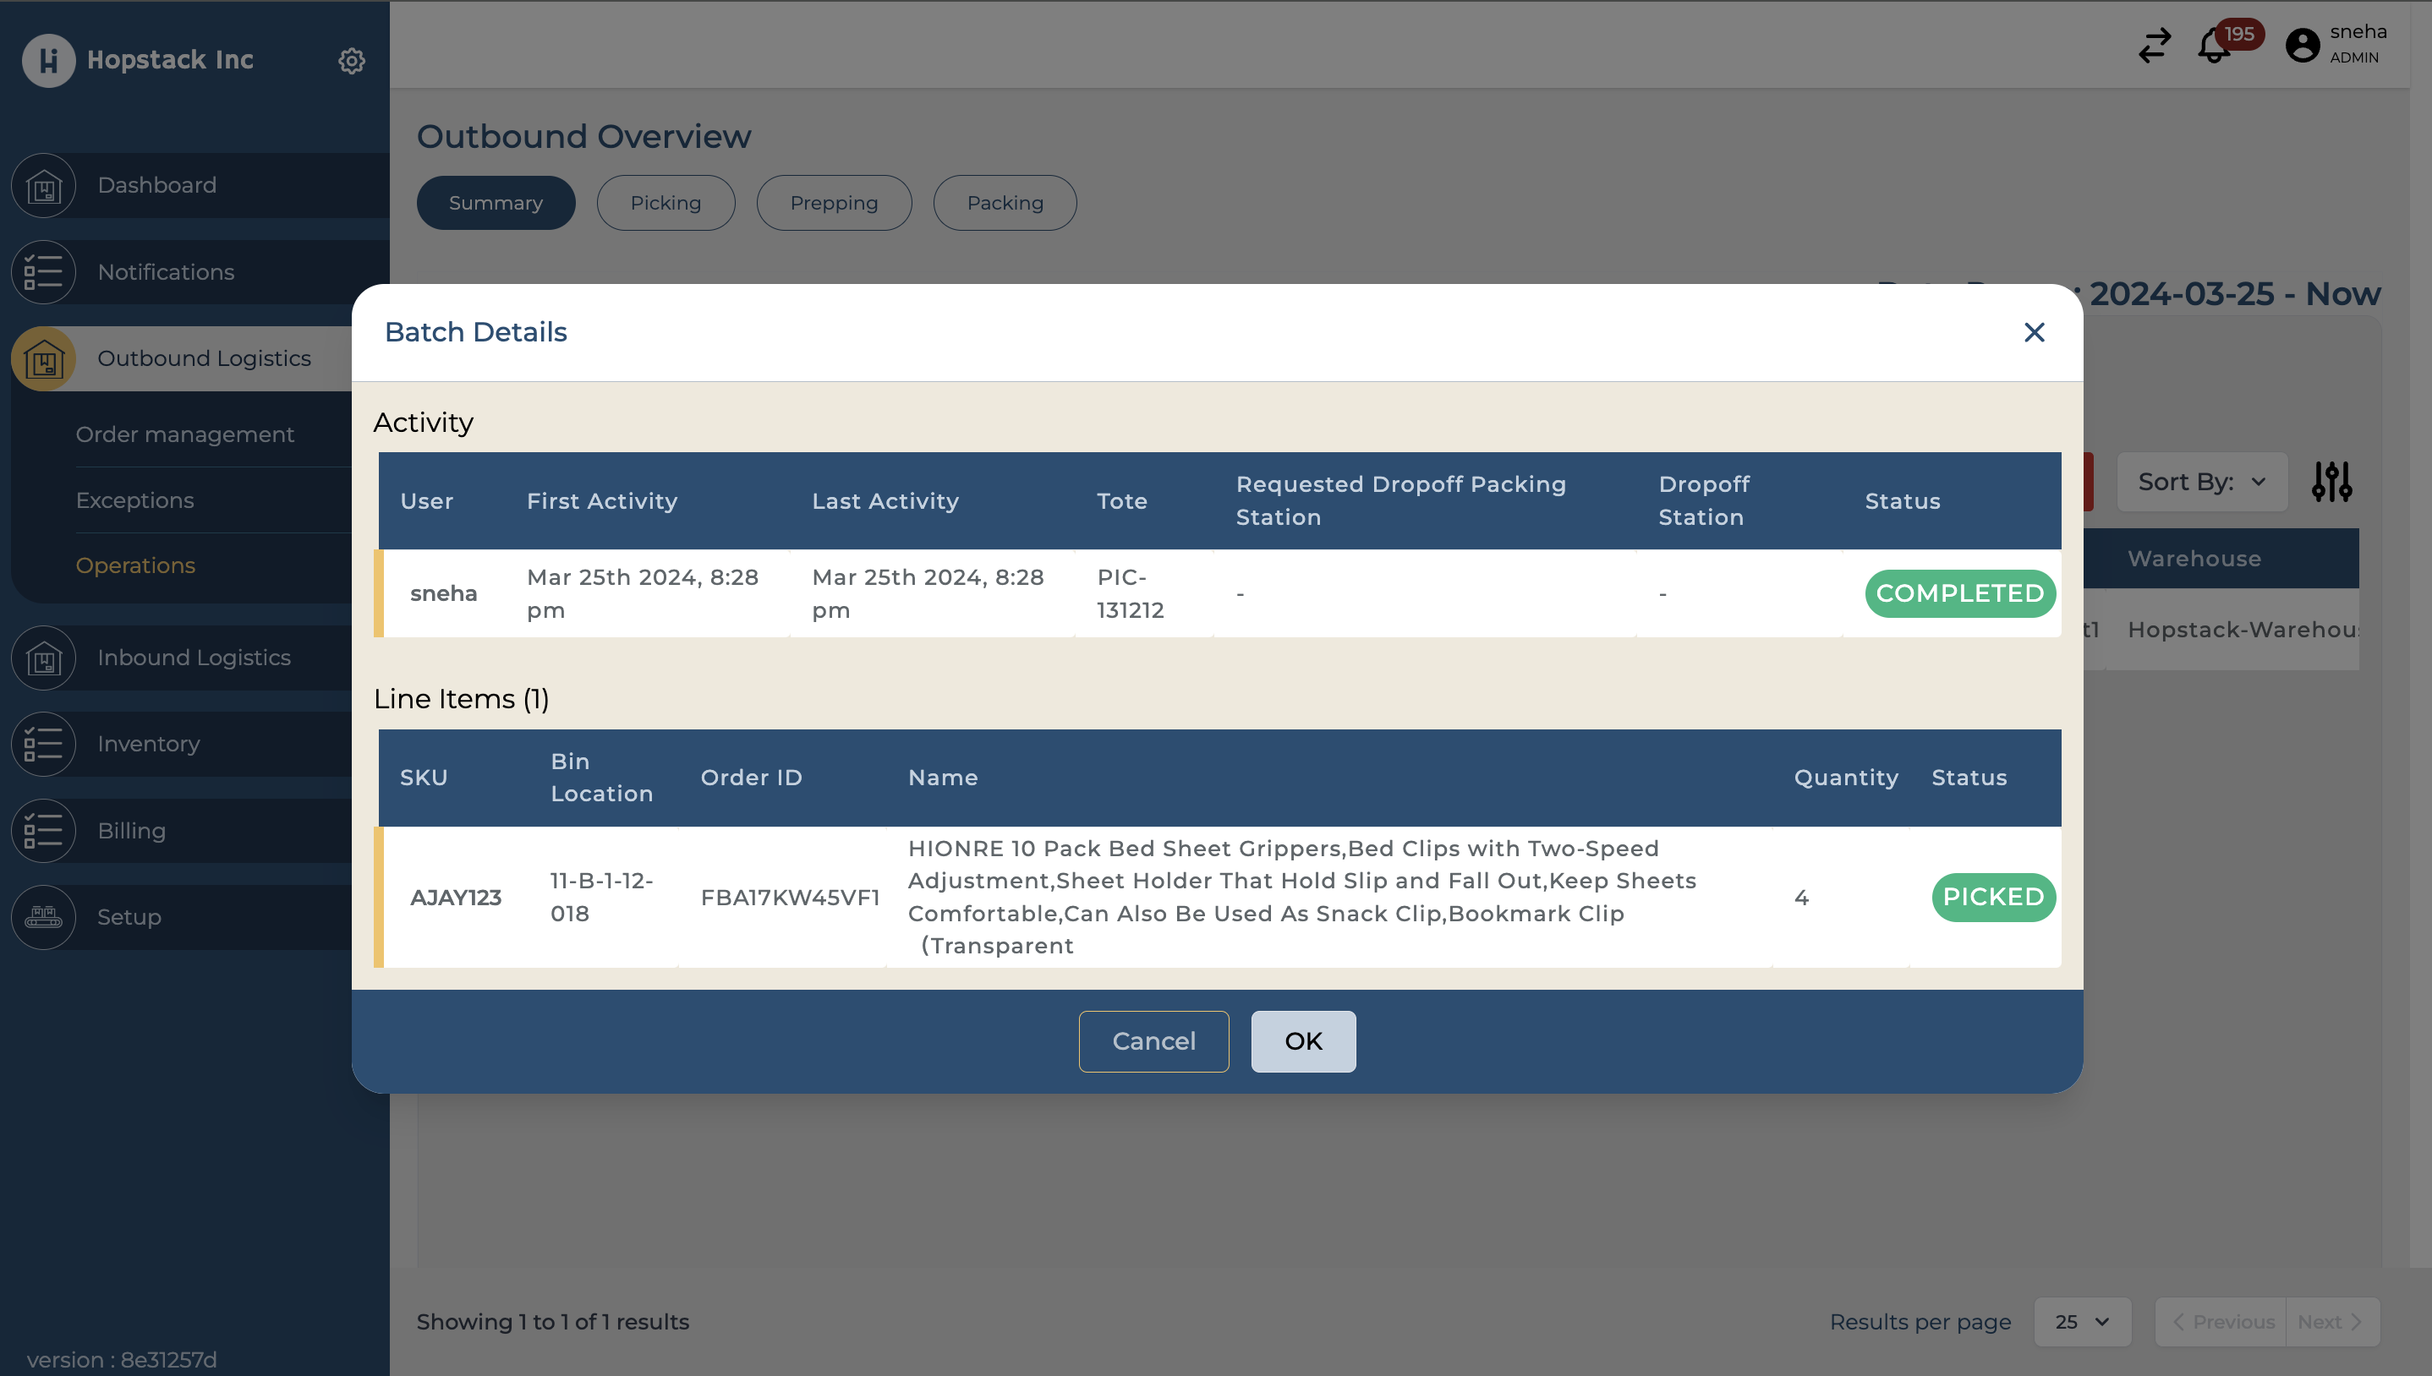Click the swap arrows icon in header
The image size is (2432, 1376).
pyautogui.click(x=2154, y=46)
